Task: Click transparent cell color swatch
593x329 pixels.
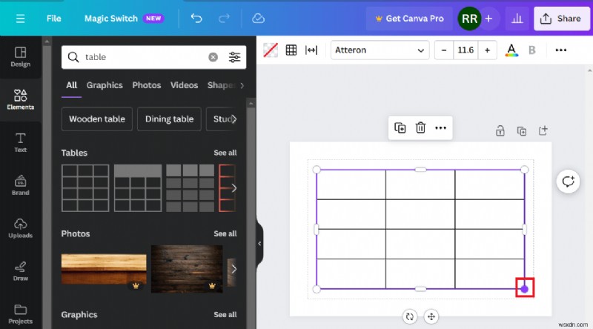Action: click(x=271, y=50)
